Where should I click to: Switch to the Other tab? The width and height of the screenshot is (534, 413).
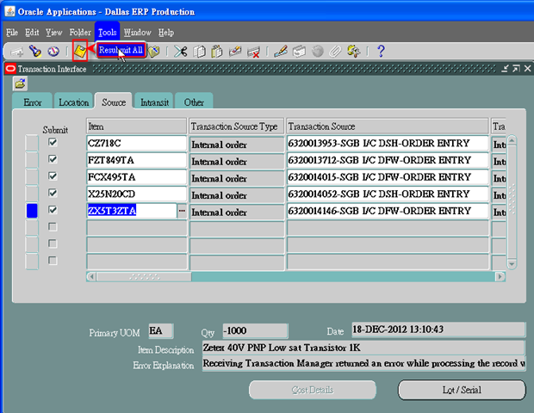[x=194, y=102]
